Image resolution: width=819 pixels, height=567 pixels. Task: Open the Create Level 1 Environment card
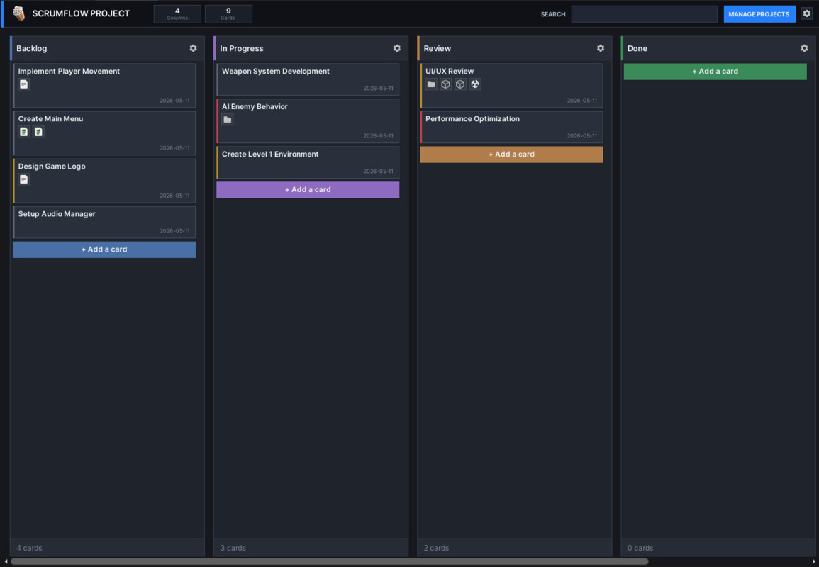pos(308,162)
